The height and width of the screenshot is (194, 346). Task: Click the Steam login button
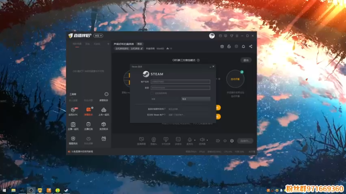(165, 99)
